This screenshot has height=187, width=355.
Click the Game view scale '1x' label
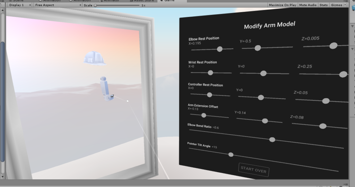click(143, 5)
